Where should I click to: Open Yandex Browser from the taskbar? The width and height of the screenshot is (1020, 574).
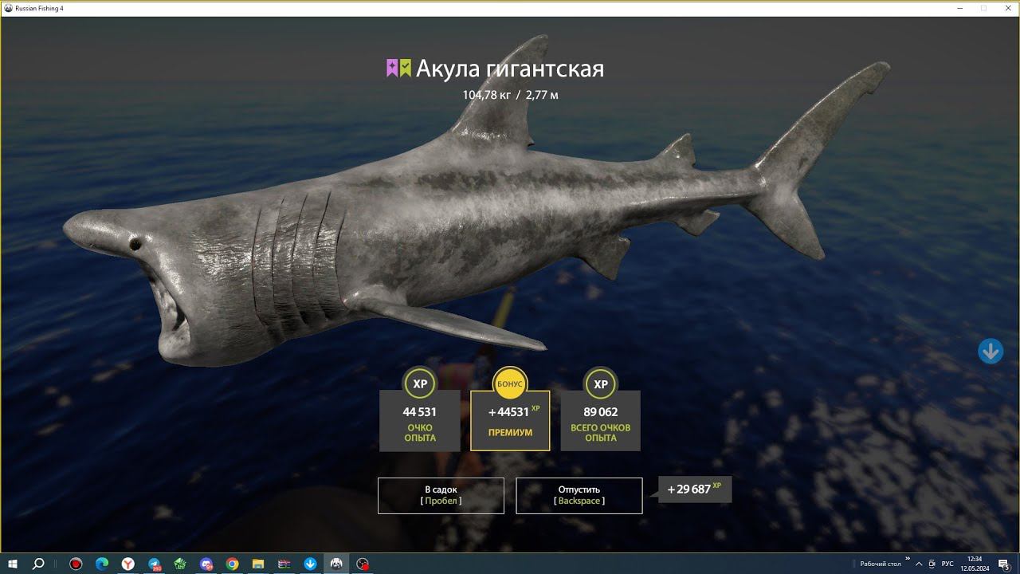127,564
